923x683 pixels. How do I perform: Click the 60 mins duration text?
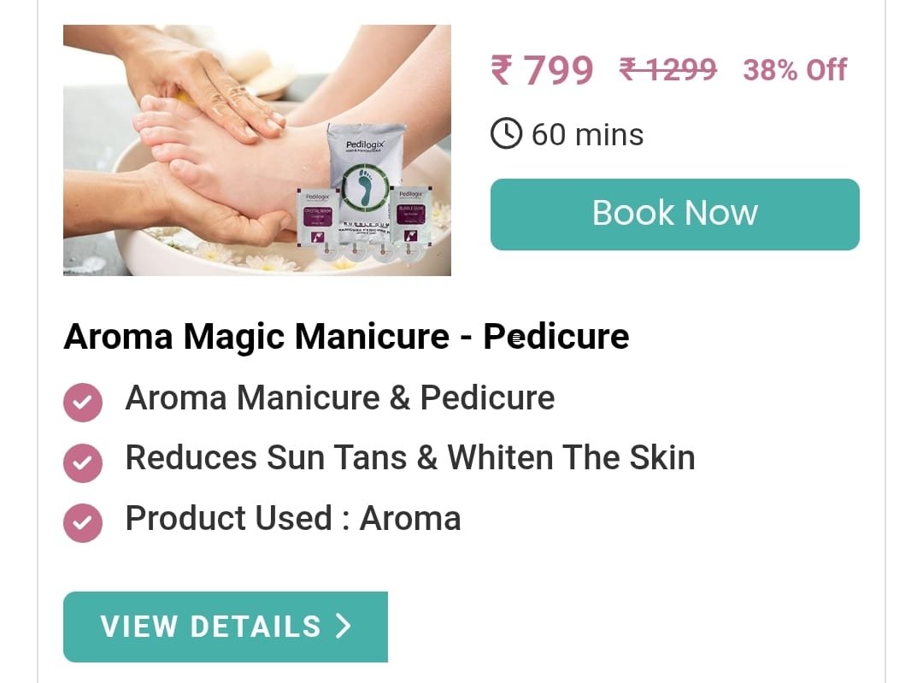pyautogui.click(x=587, y=135)
